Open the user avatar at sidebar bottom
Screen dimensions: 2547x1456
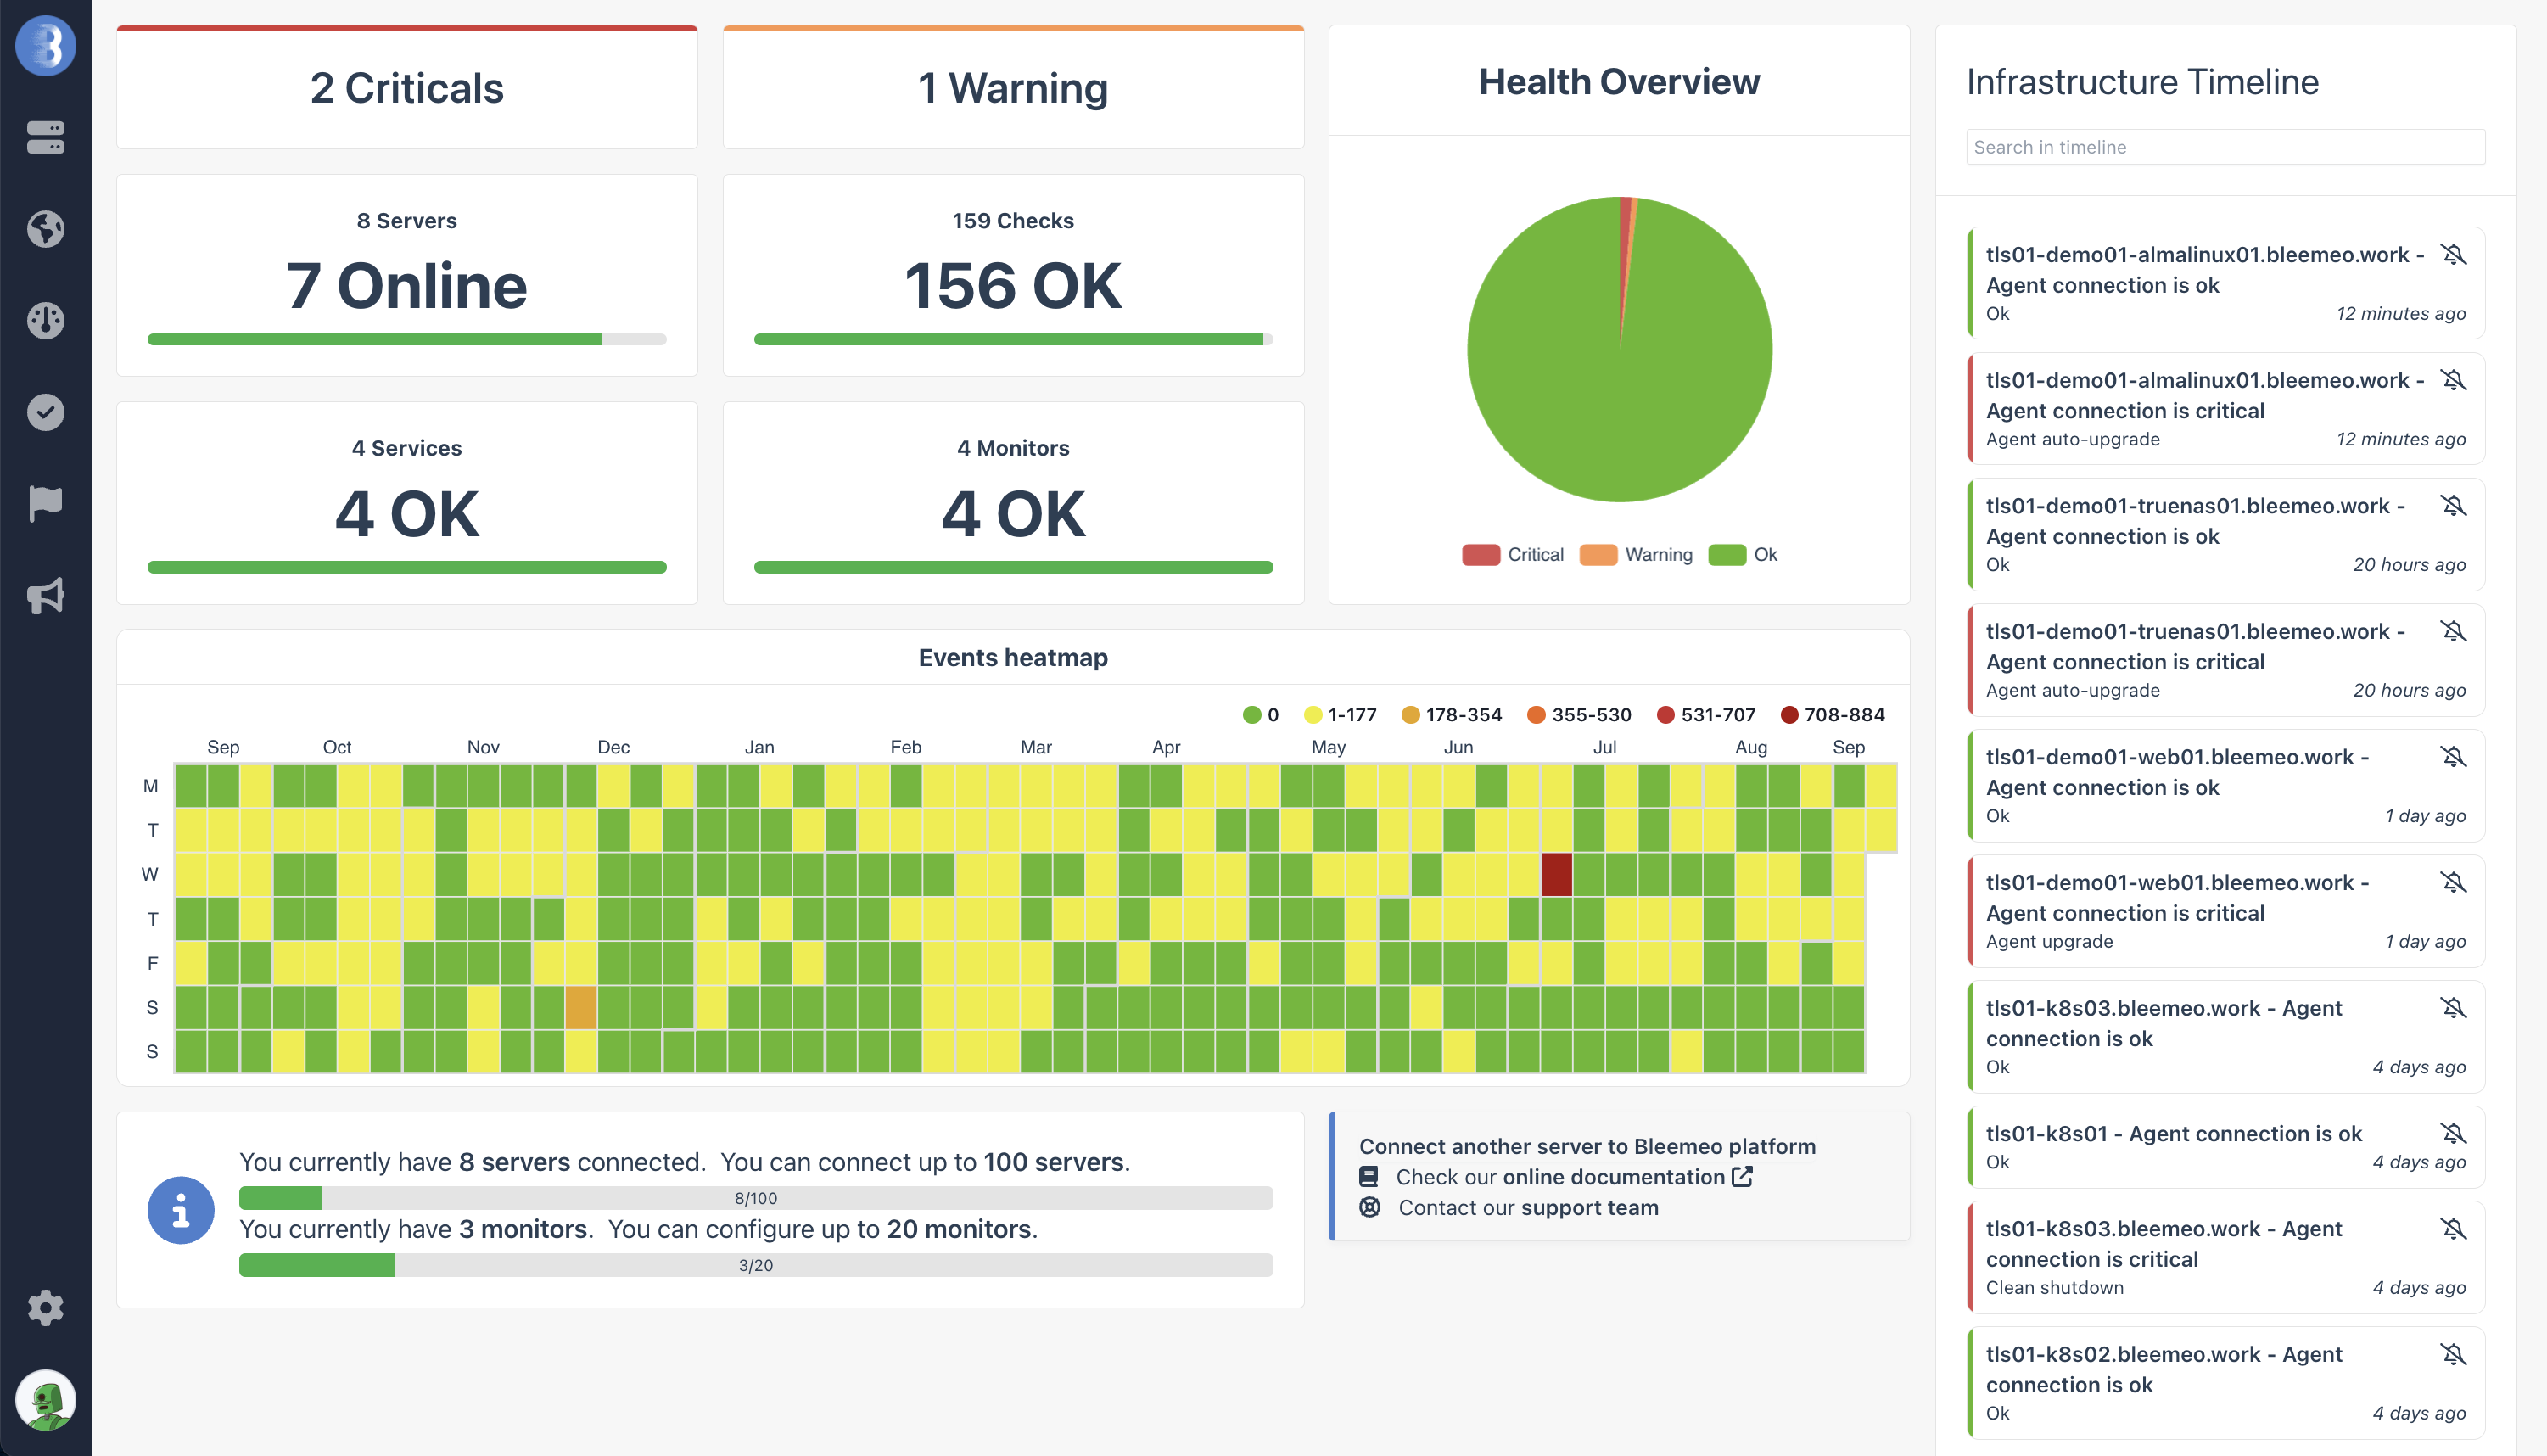46,1399
